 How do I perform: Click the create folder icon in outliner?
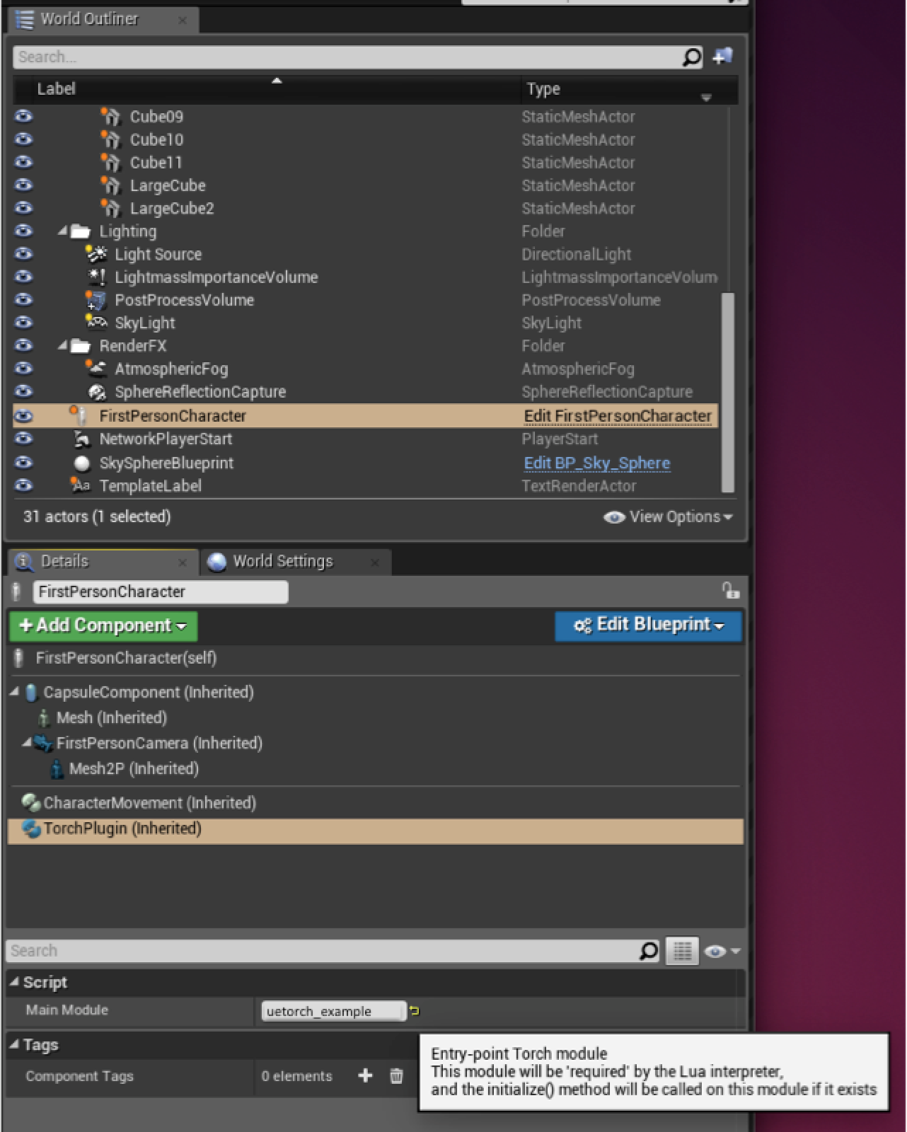[x=722, y=56]
